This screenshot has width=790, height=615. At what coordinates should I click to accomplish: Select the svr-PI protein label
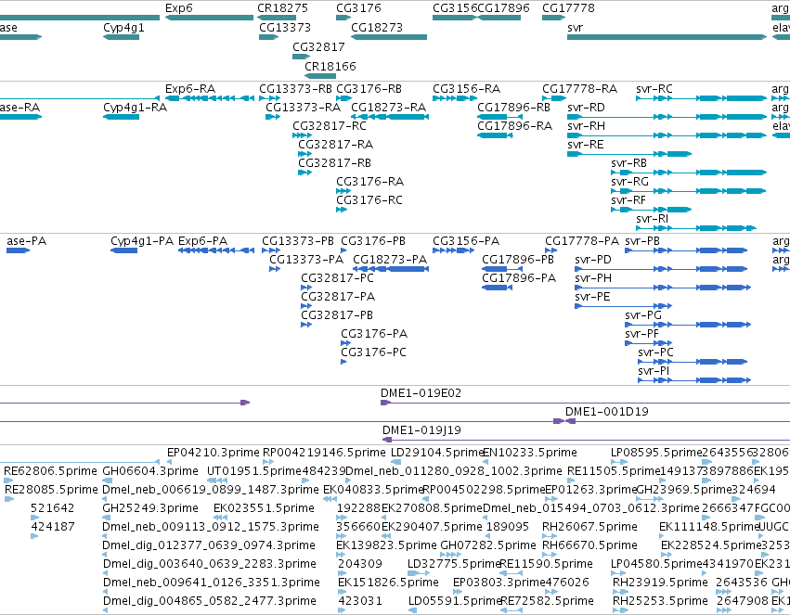click(x=654, y=371)
